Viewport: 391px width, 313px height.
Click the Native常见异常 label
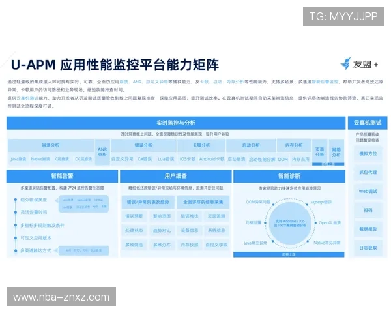(x=327, y=243)
